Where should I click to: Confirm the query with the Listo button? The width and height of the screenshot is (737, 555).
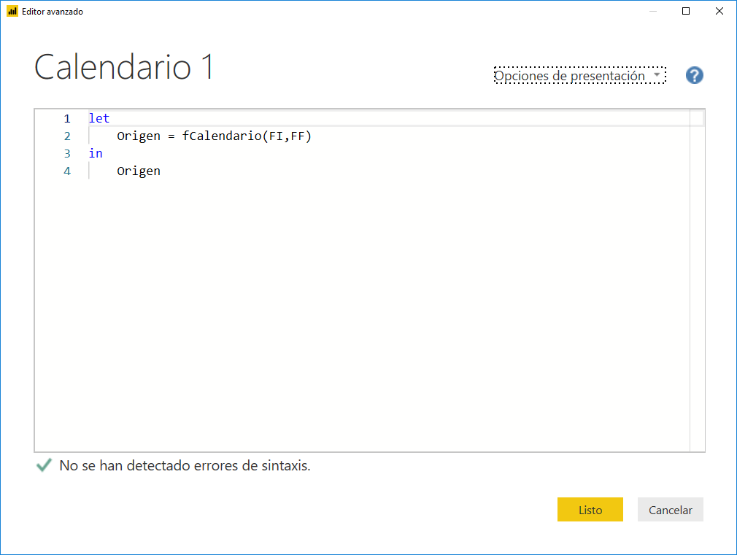590,509
